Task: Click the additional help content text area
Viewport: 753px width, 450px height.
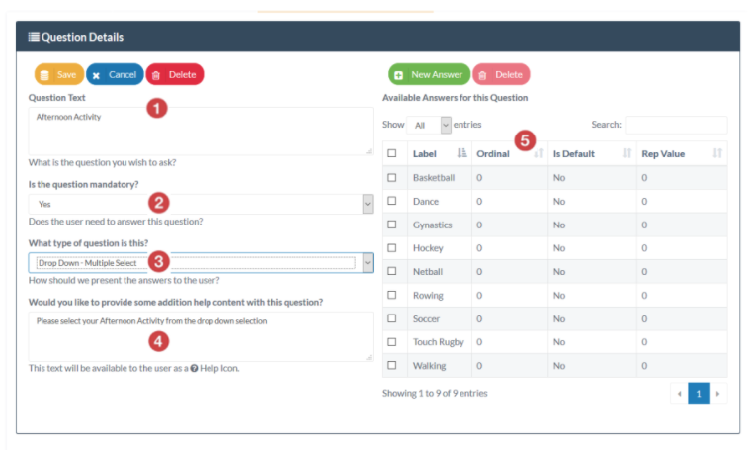Action: pyautogui.click(x=201, y=336)
